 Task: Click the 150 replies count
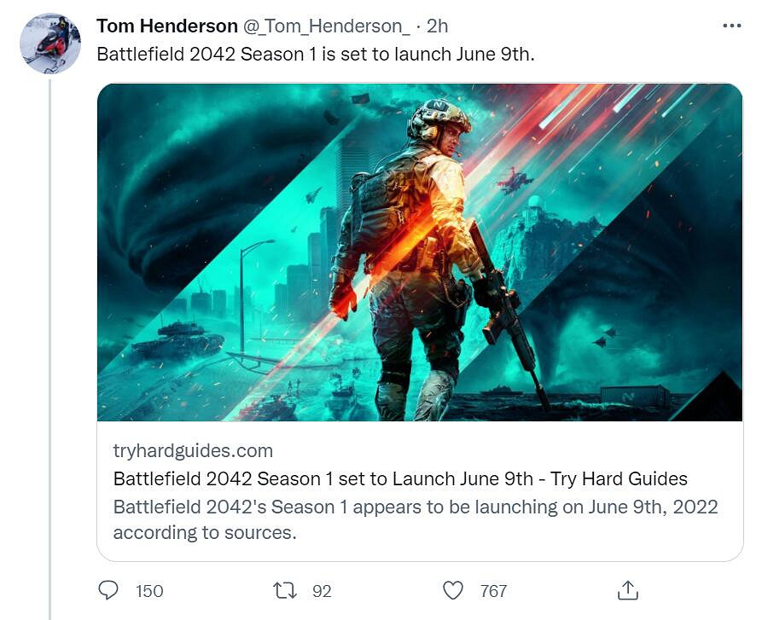pos(149,591)
